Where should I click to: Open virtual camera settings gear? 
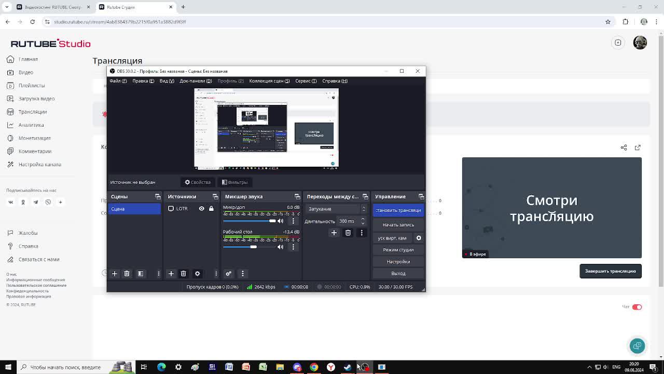point(419,238)
